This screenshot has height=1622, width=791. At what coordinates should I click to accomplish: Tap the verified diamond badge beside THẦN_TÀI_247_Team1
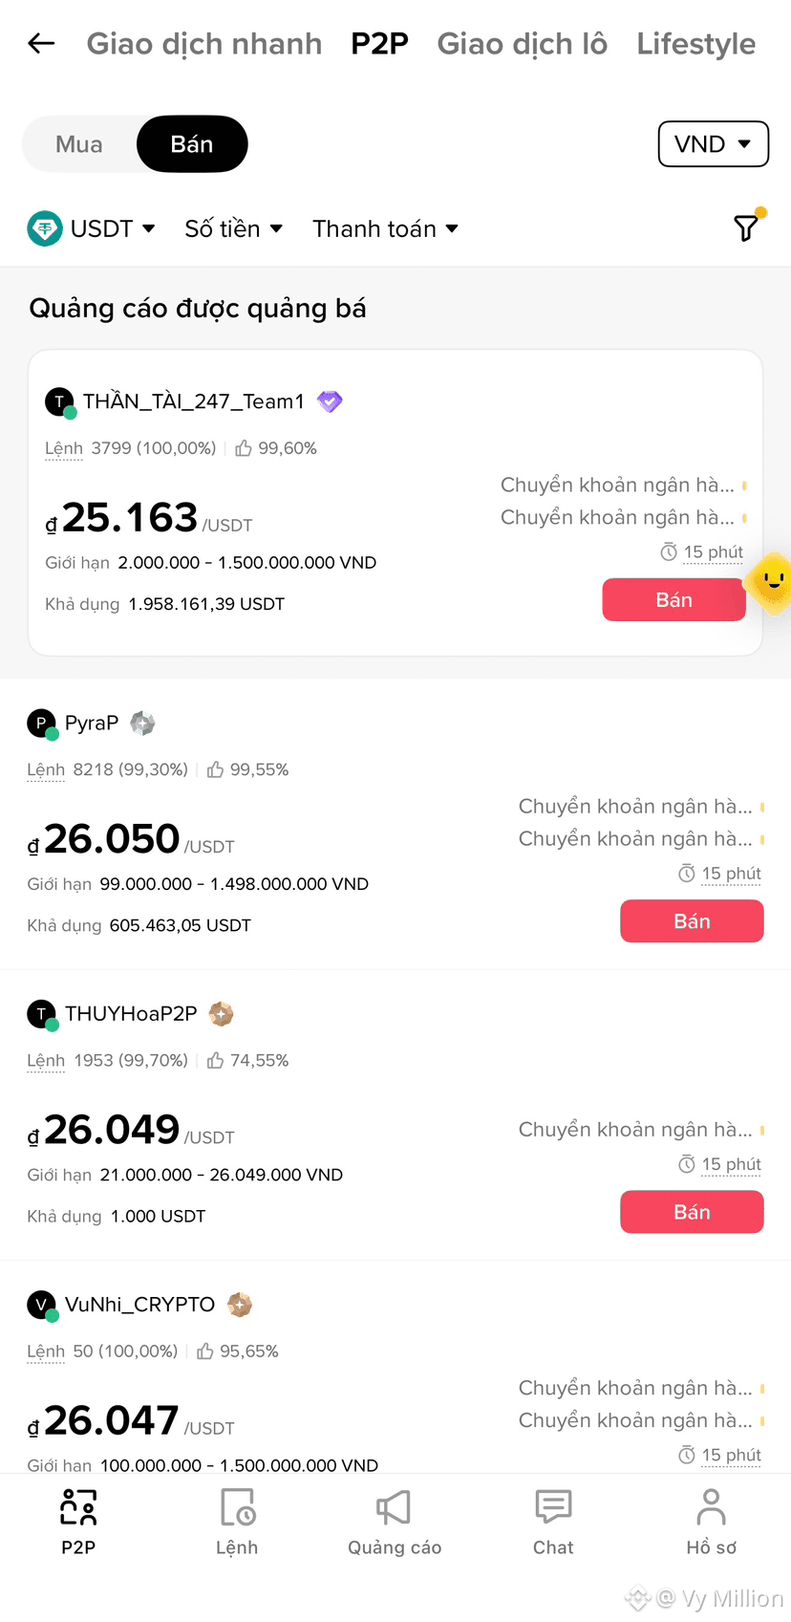[x=330, y=401]
